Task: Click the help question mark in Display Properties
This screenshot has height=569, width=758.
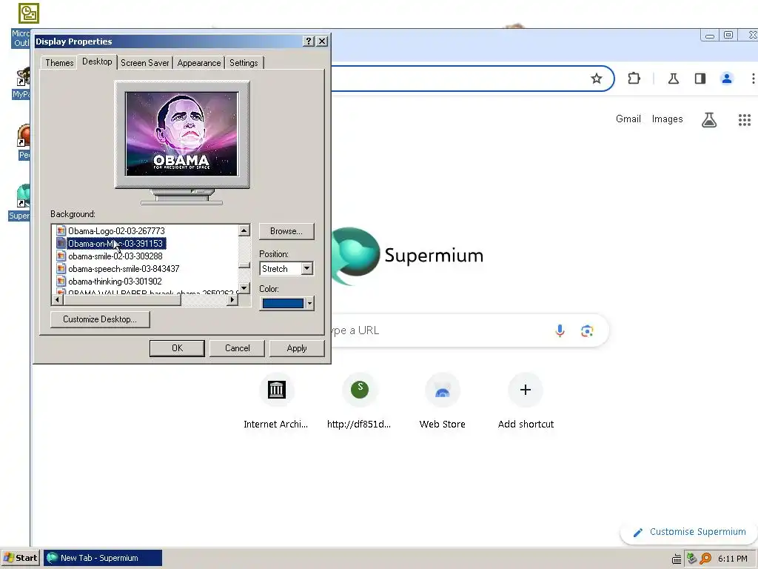Action: pos(309,41)
